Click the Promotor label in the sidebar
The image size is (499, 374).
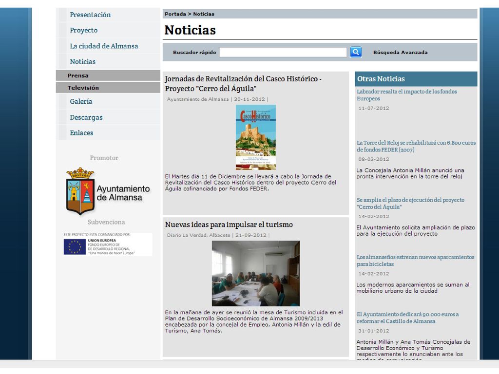(x=104, y=158)
